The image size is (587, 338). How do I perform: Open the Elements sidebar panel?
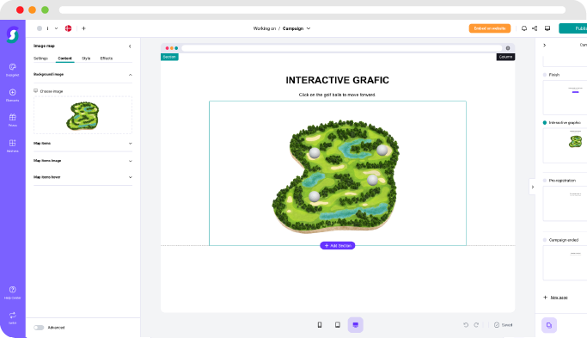(x=12, y=95)
